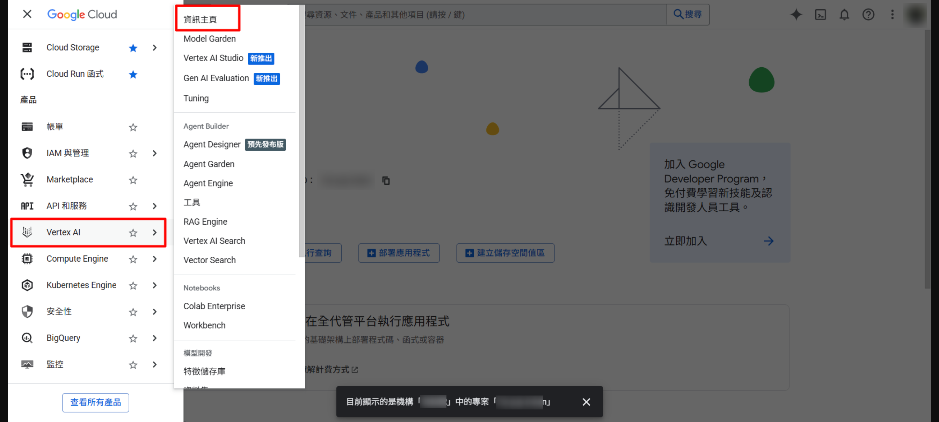This screenshot has width=939, height=422.
Task: Click the 查看所有產品 button
Action: pos(95,403)
